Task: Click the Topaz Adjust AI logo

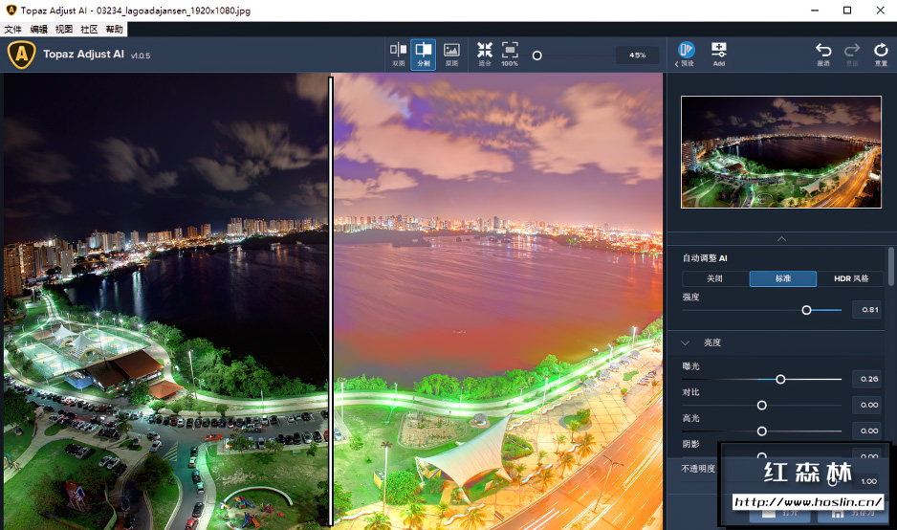Action: click(x=22, y=55)
